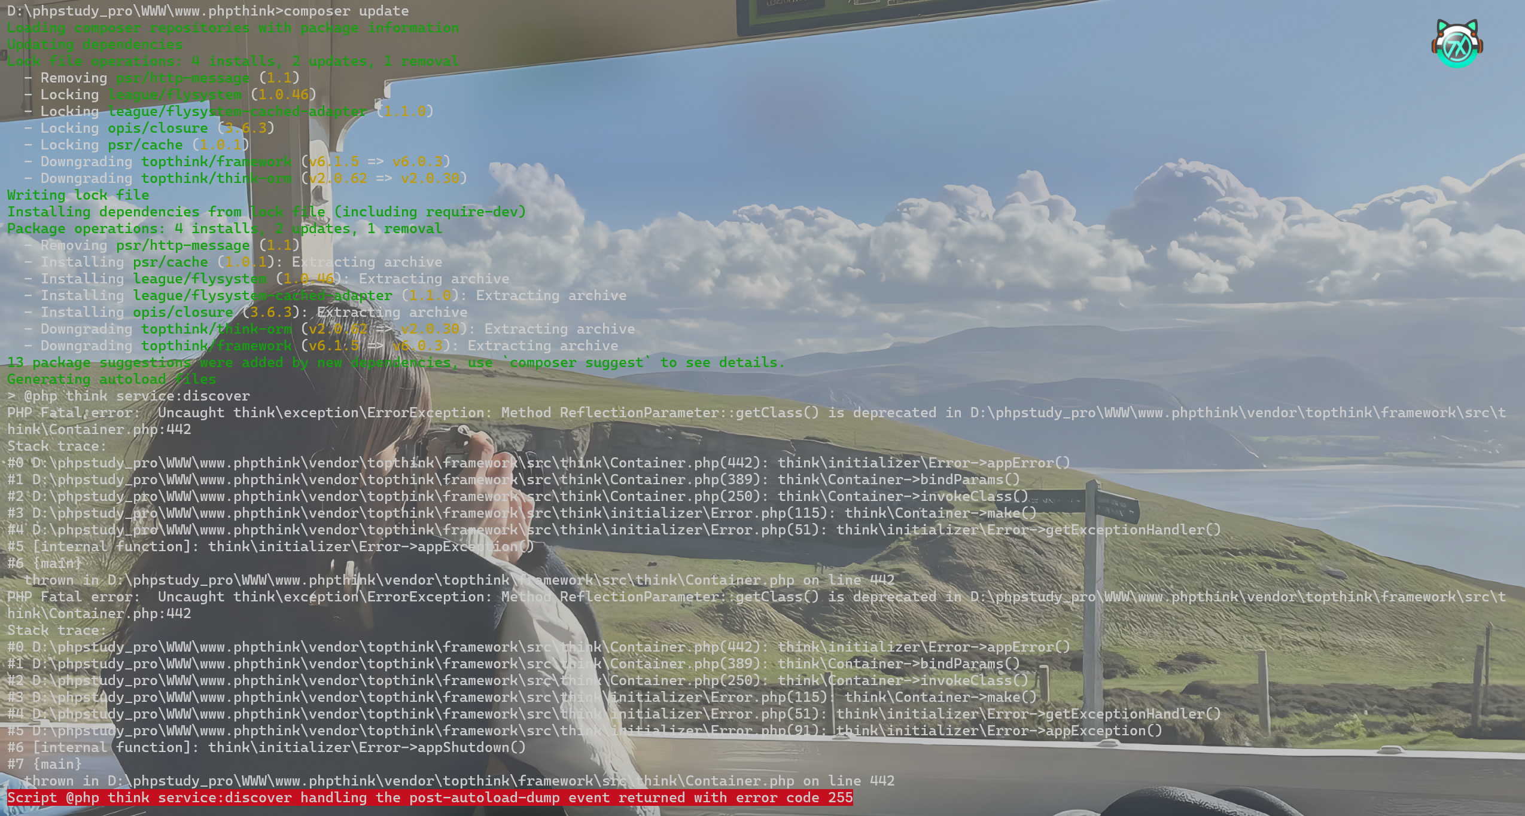1525x816 pixels.
Task: Click 'Writing lock file' output line
Action: [x=78, y=195]
